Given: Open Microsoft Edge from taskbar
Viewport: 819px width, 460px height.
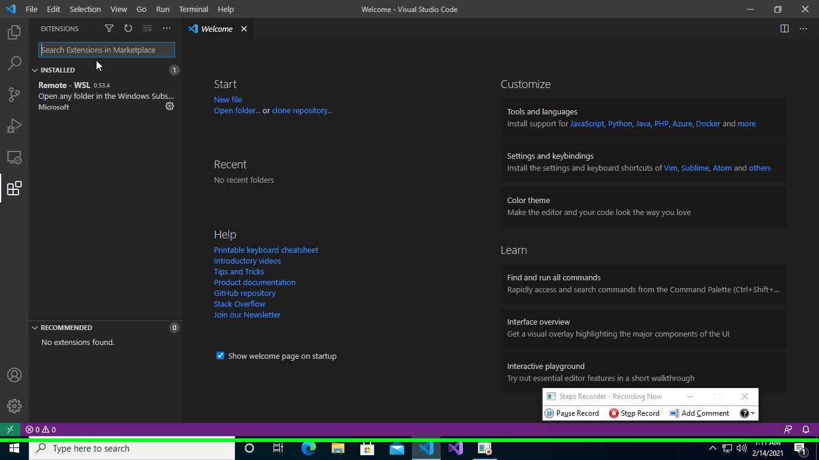Looking at the screenshot, I should pyautogui.click(x=308, y=448).
